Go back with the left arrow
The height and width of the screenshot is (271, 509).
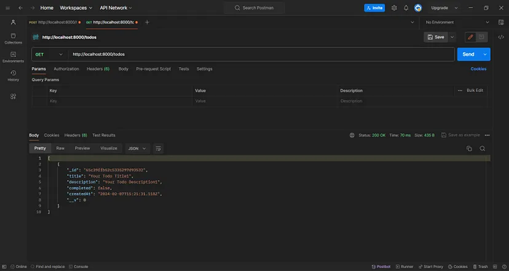(x=20, y=8)
